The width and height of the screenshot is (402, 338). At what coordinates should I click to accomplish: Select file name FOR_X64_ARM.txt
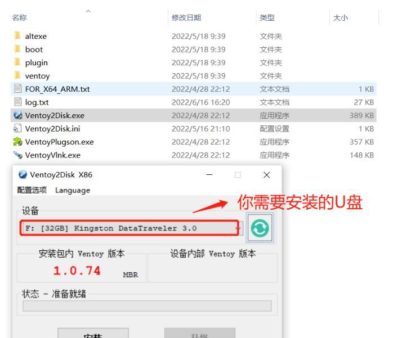(x=57, y=89)
